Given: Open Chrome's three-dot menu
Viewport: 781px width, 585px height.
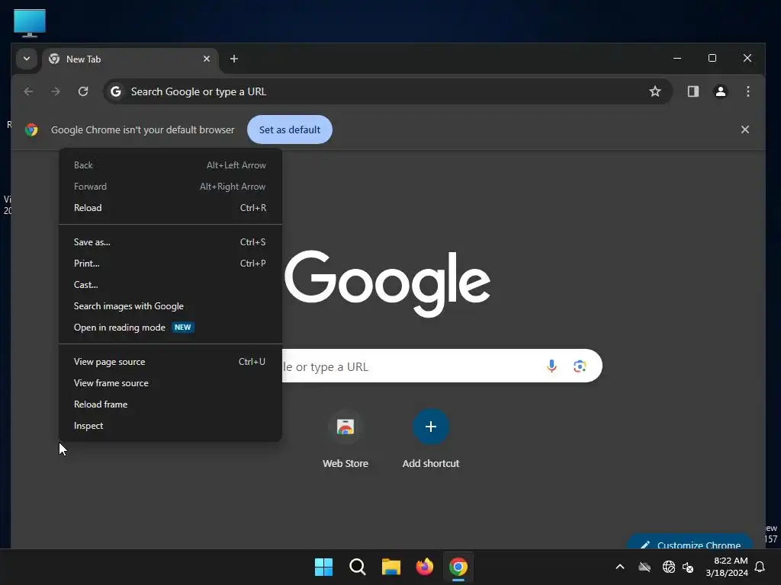Looking at the screenshot, I should pyautogui.click(x=747, y=91).
